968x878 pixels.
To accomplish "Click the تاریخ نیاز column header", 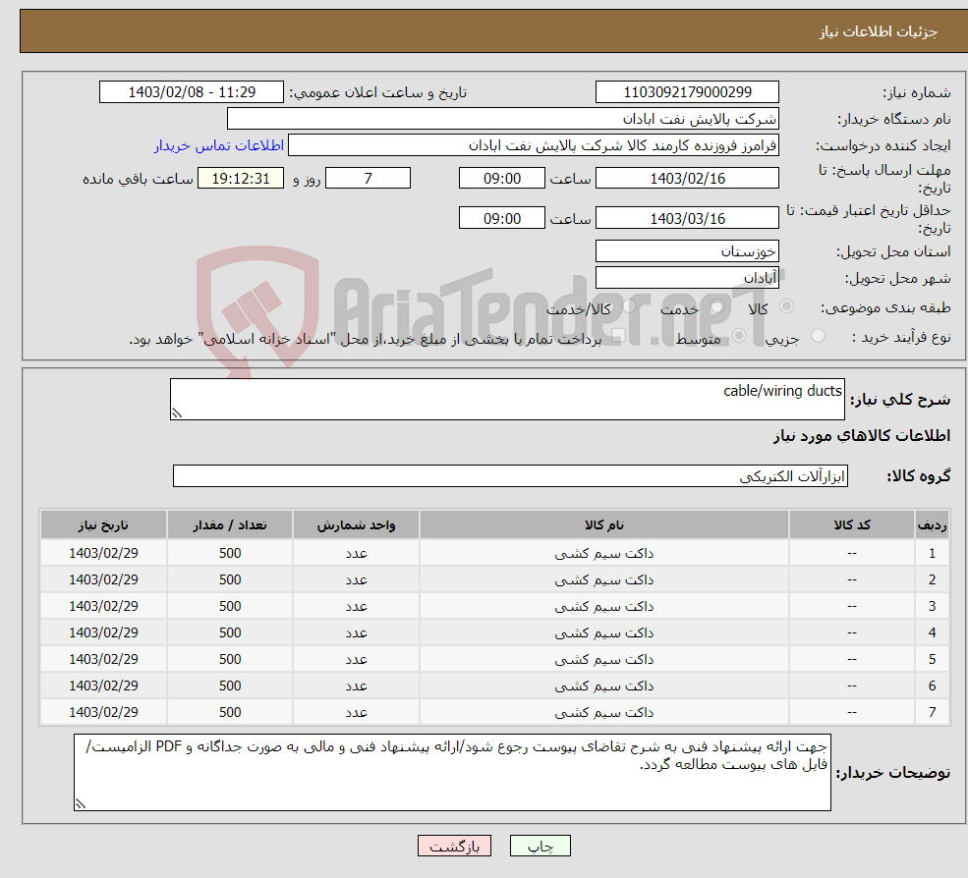I will [103, 525].
